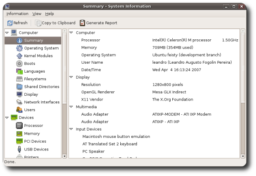Select the Operating System tree label
The image size is (256, 176).
click(x=41, y=48)
